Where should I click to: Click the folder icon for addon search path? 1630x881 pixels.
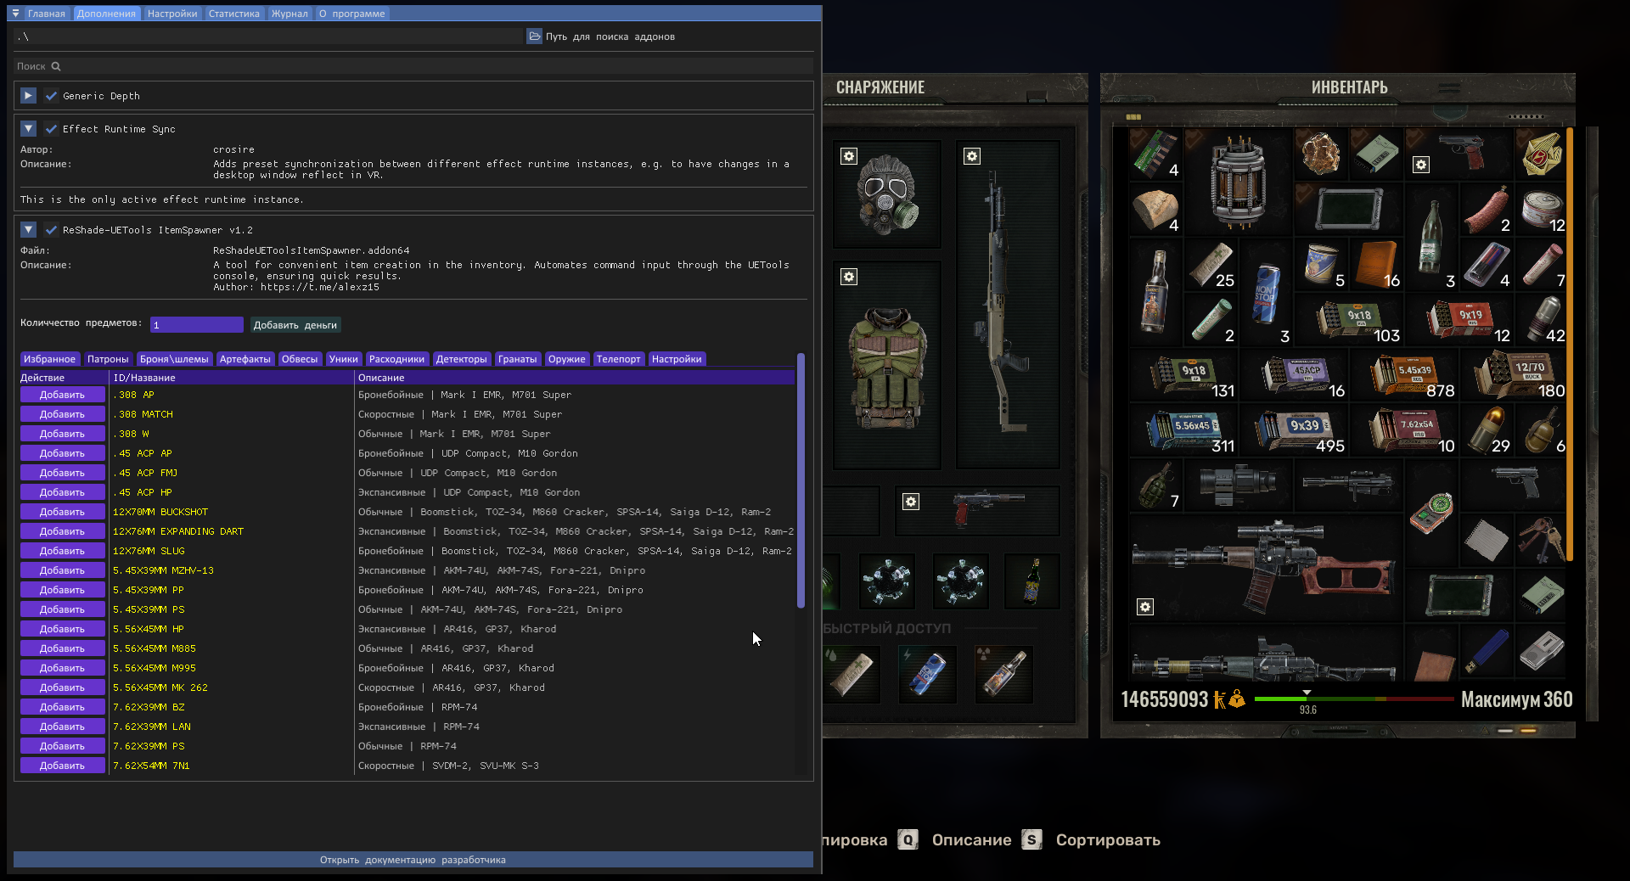pyautogui.click(x=535, y=36)
